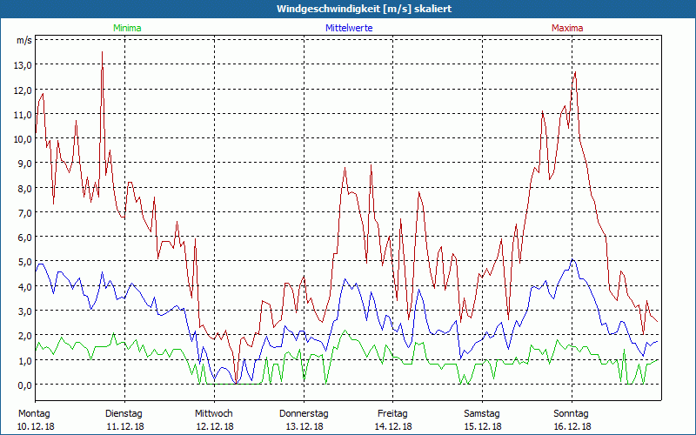Viewport: 696px width, 435px height.
Task: Click the date 12.12.18
Action: (x=215, y=426)
